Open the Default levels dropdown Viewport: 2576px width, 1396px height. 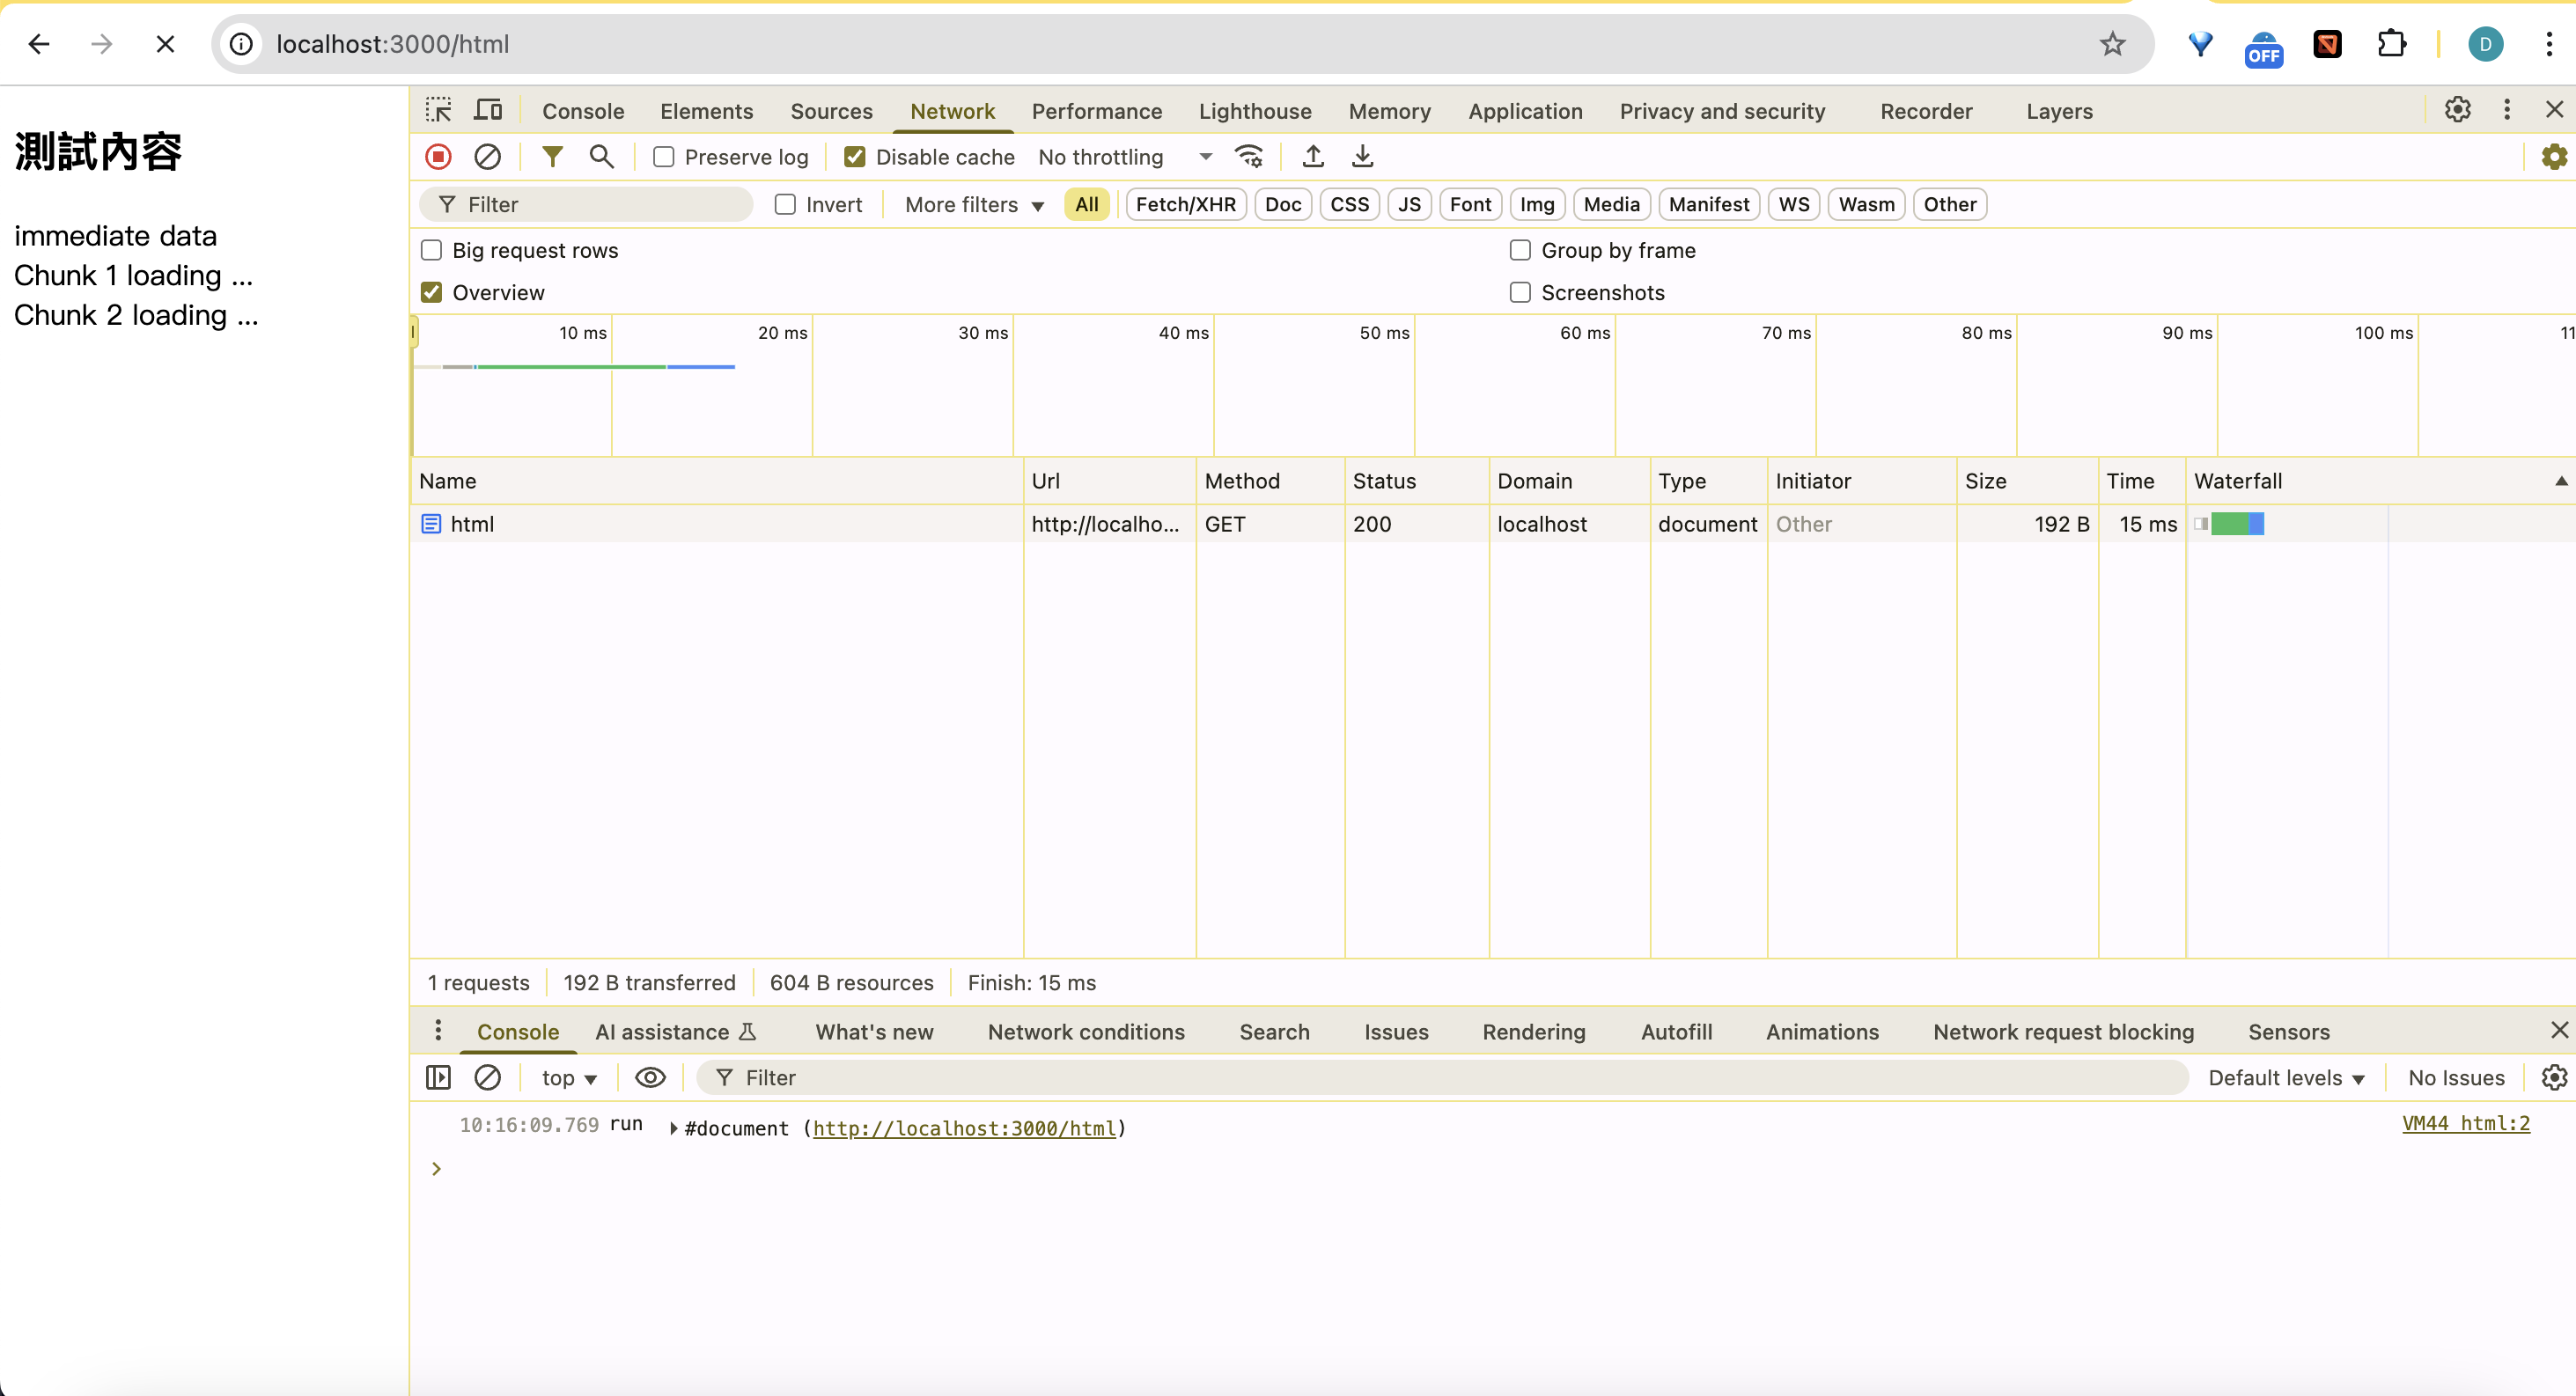tap(2285, 1077)
